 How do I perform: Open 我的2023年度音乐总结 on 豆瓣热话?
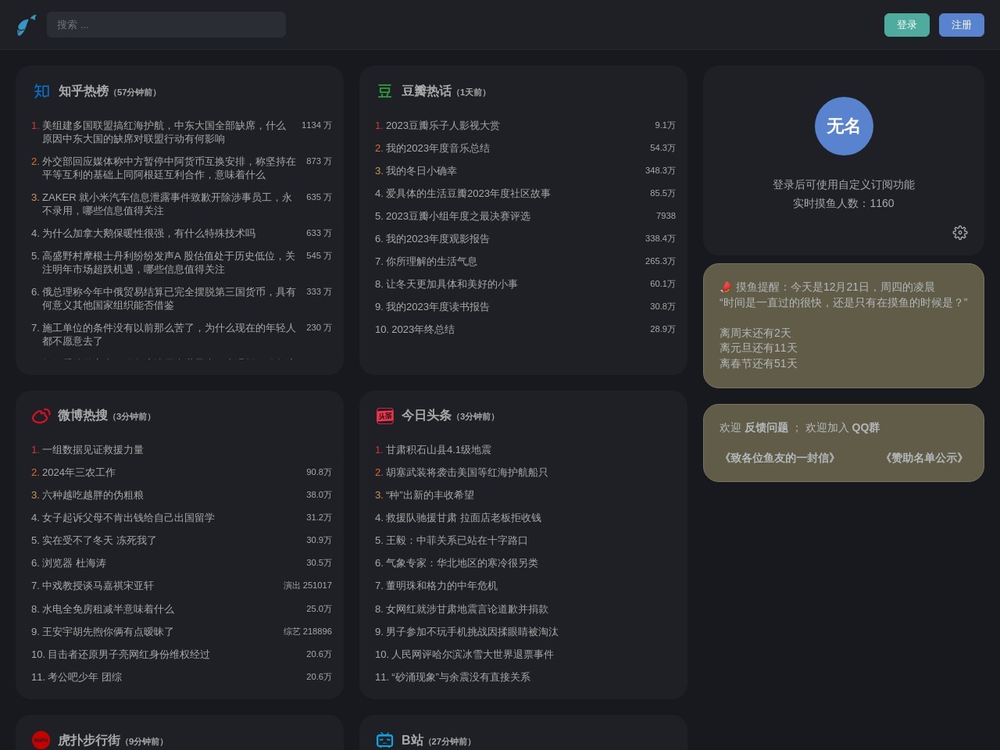(x=437, y=148)
